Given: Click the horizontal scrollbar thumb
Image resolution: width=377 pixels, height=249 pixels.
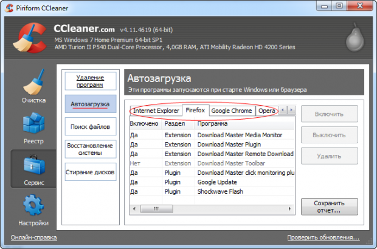Looking at the screenshot, I should pos(156,209).
